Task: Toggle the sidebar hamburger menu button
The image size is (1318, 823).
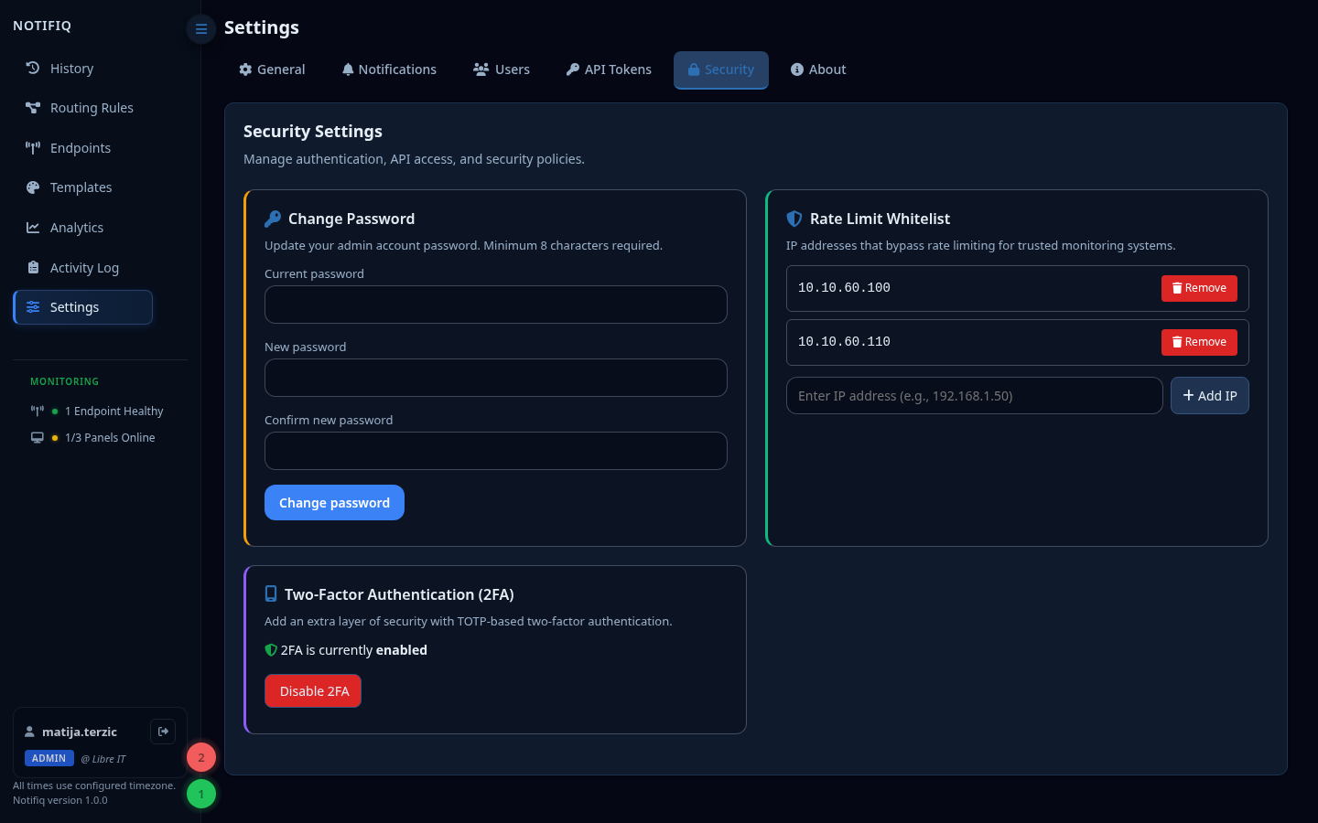Action: pos(201,29)
